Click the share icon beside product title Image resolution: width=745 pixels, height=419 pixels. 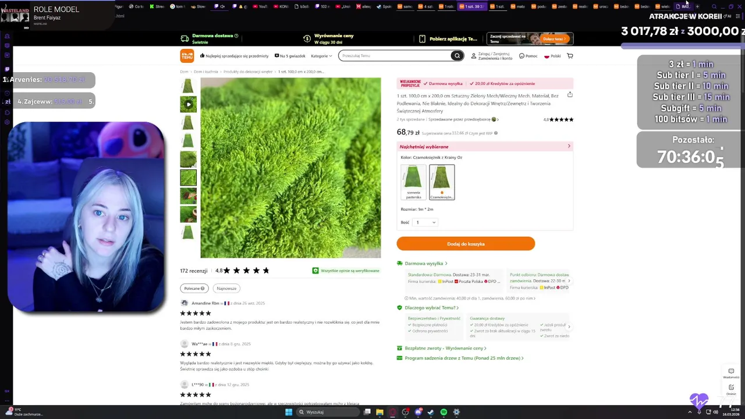coord(570,95)
